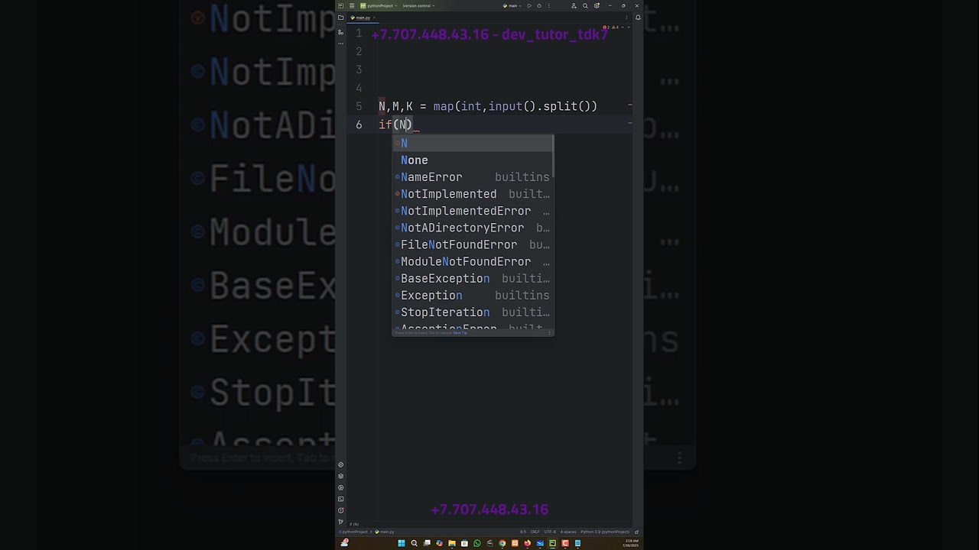Open editor tab options vertical dots

pos(626,18)
